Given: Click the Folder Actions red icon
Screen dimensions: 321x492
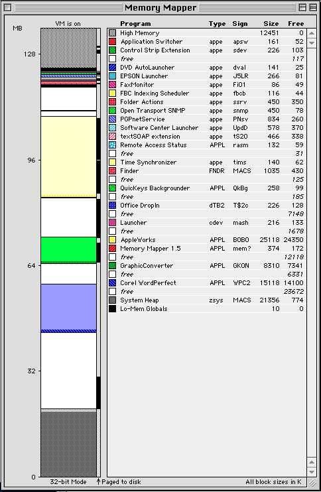Looking at the screenshot, I should (112, 102).
